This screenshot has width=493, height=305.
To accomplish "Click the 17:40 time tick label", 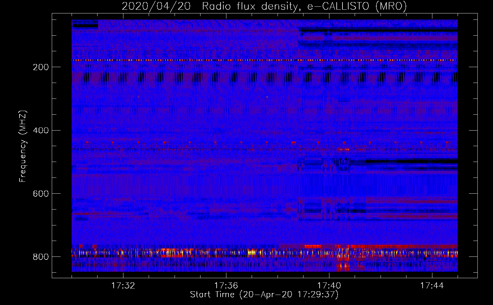I will pos(329,286).
